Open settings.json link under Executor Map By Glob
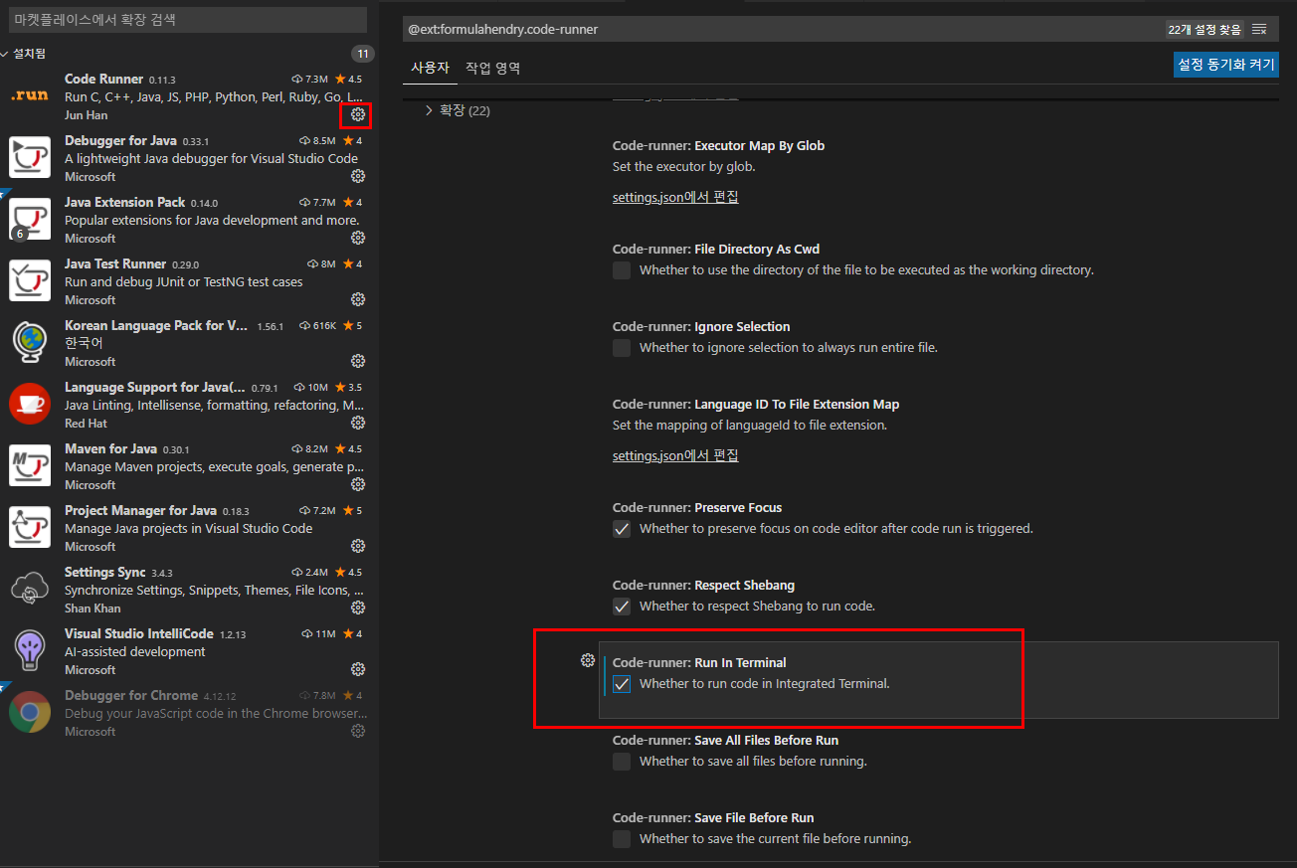The height and width of the screenshot is (868, 1297). (x=675, y=197)
